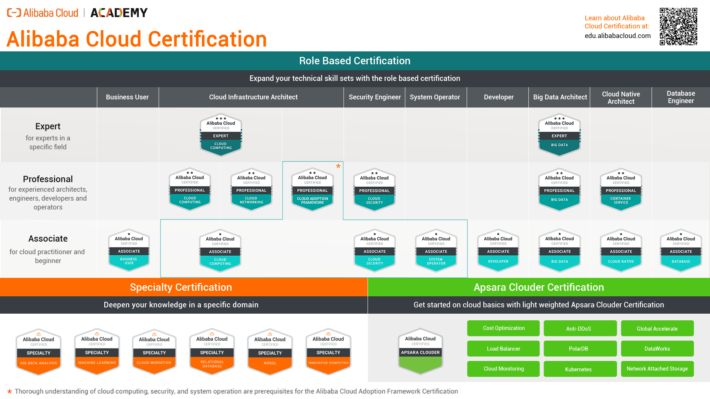
Task: Click the Security Engineer column header
Action: 374,97
